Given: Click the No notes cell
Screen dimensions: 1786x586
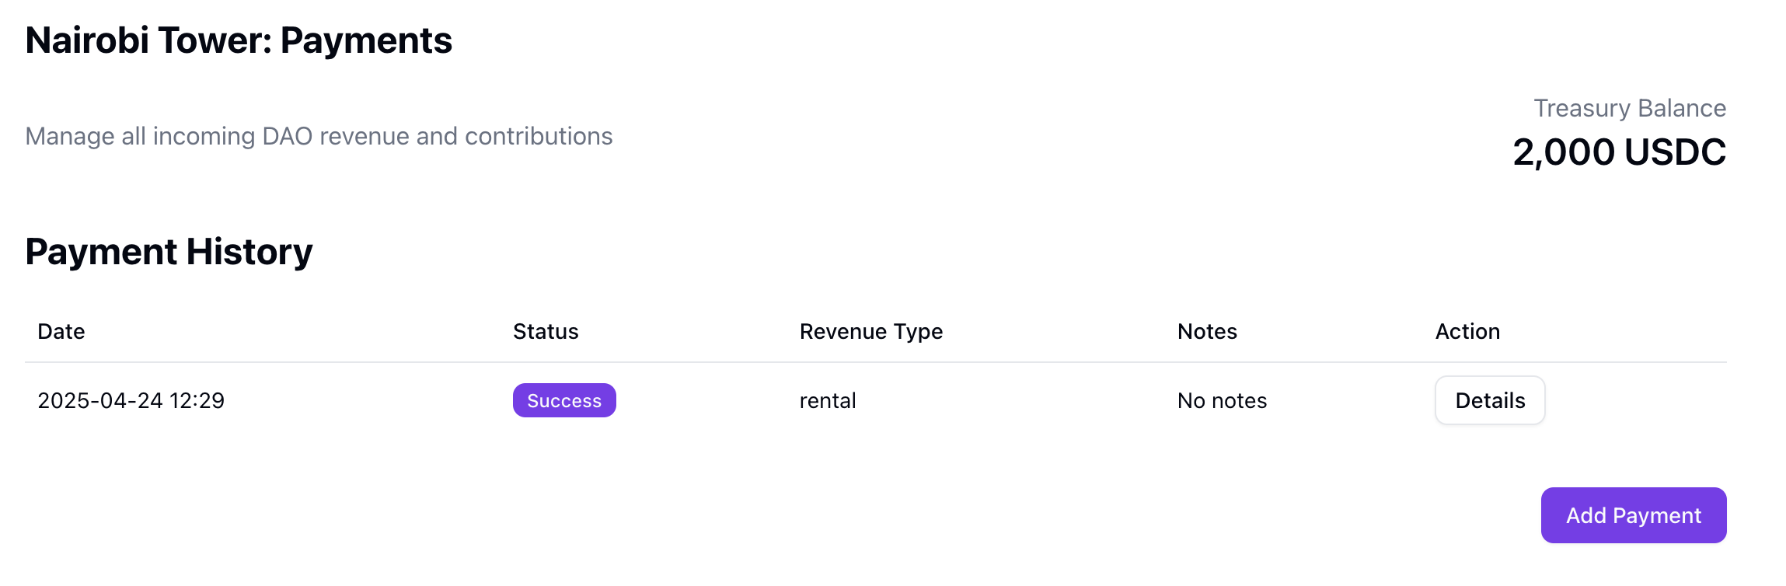Looking at the screenshot, I should click(x=1222, y=401).
